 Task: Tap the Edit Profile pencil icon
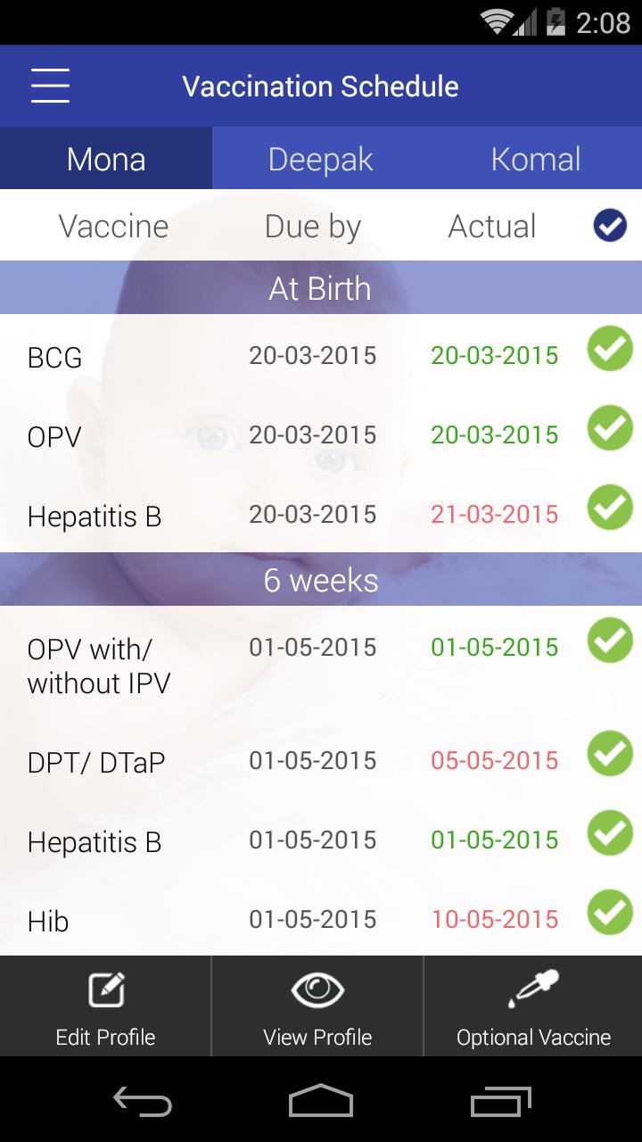coord(106,989)
